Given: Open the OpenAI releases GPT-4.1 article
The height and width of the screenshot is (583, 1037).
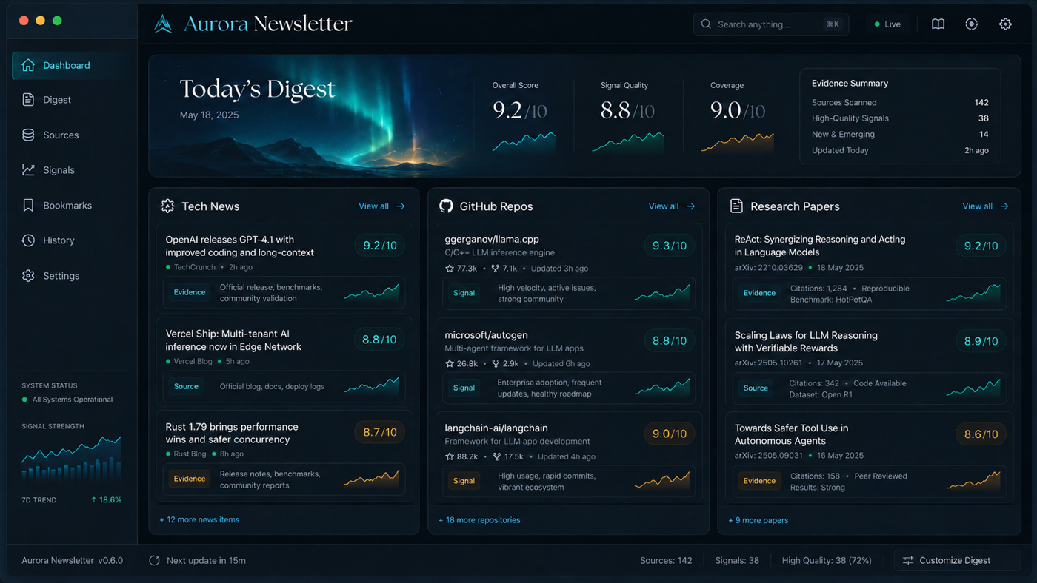Looking at the screenshot, I should point(240,246).
